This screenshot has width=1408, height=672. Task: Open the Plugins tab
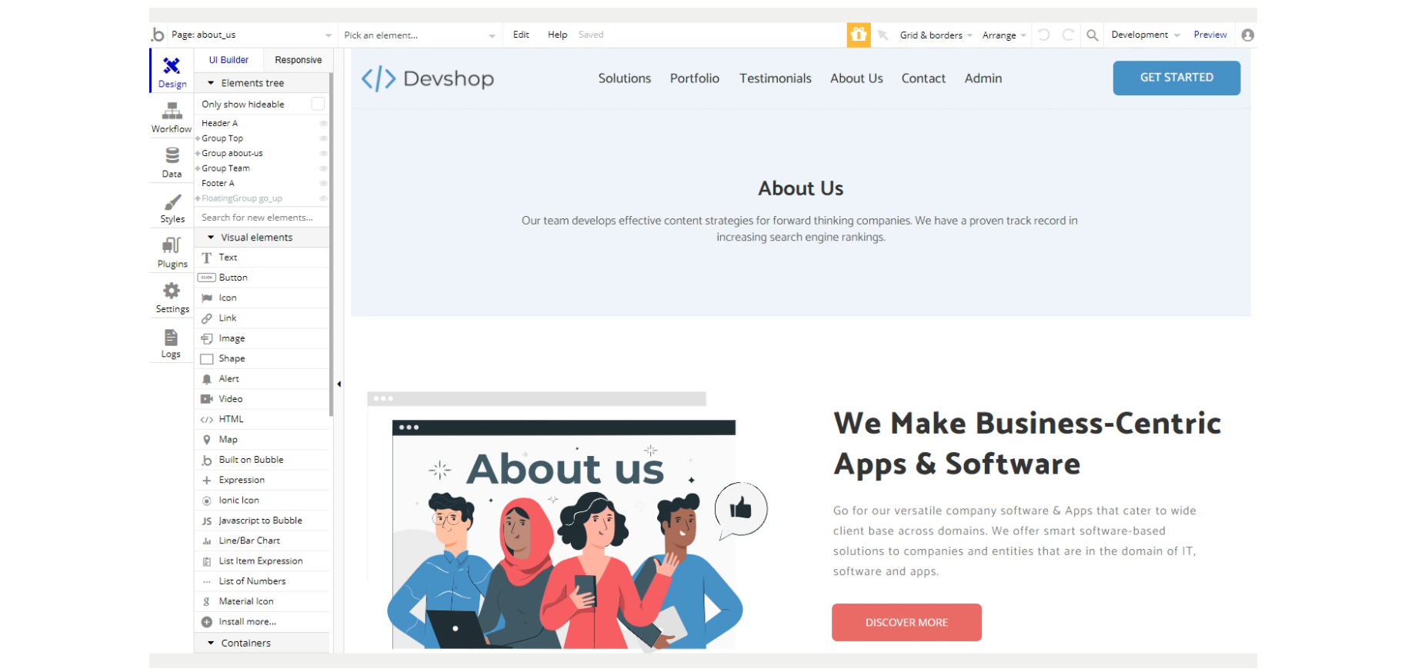click(172, 252)
